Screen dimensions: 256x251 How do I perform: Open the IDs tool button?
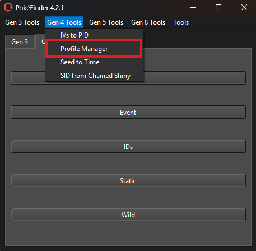point(128,146)
